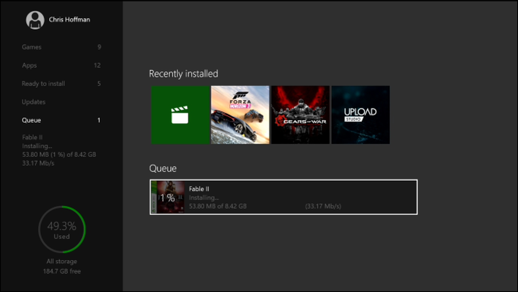This screenshot has width=518, height=292.
Task: Open the green clapperboard video app tile
Action: click(x=180, y=115)
